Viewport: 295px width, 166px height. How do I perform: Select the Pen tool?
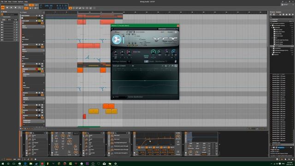(77, 8)
